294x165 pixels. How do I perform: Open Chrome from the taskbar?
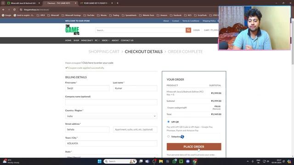pos(195,161)
